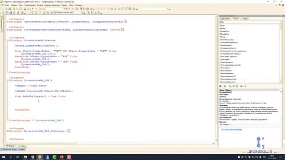Screen dimensions: 285x160
Task: Switch to the Индекс help tab
Action: [236, 19]
